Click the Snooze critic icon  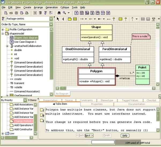[x=42, y=120]
